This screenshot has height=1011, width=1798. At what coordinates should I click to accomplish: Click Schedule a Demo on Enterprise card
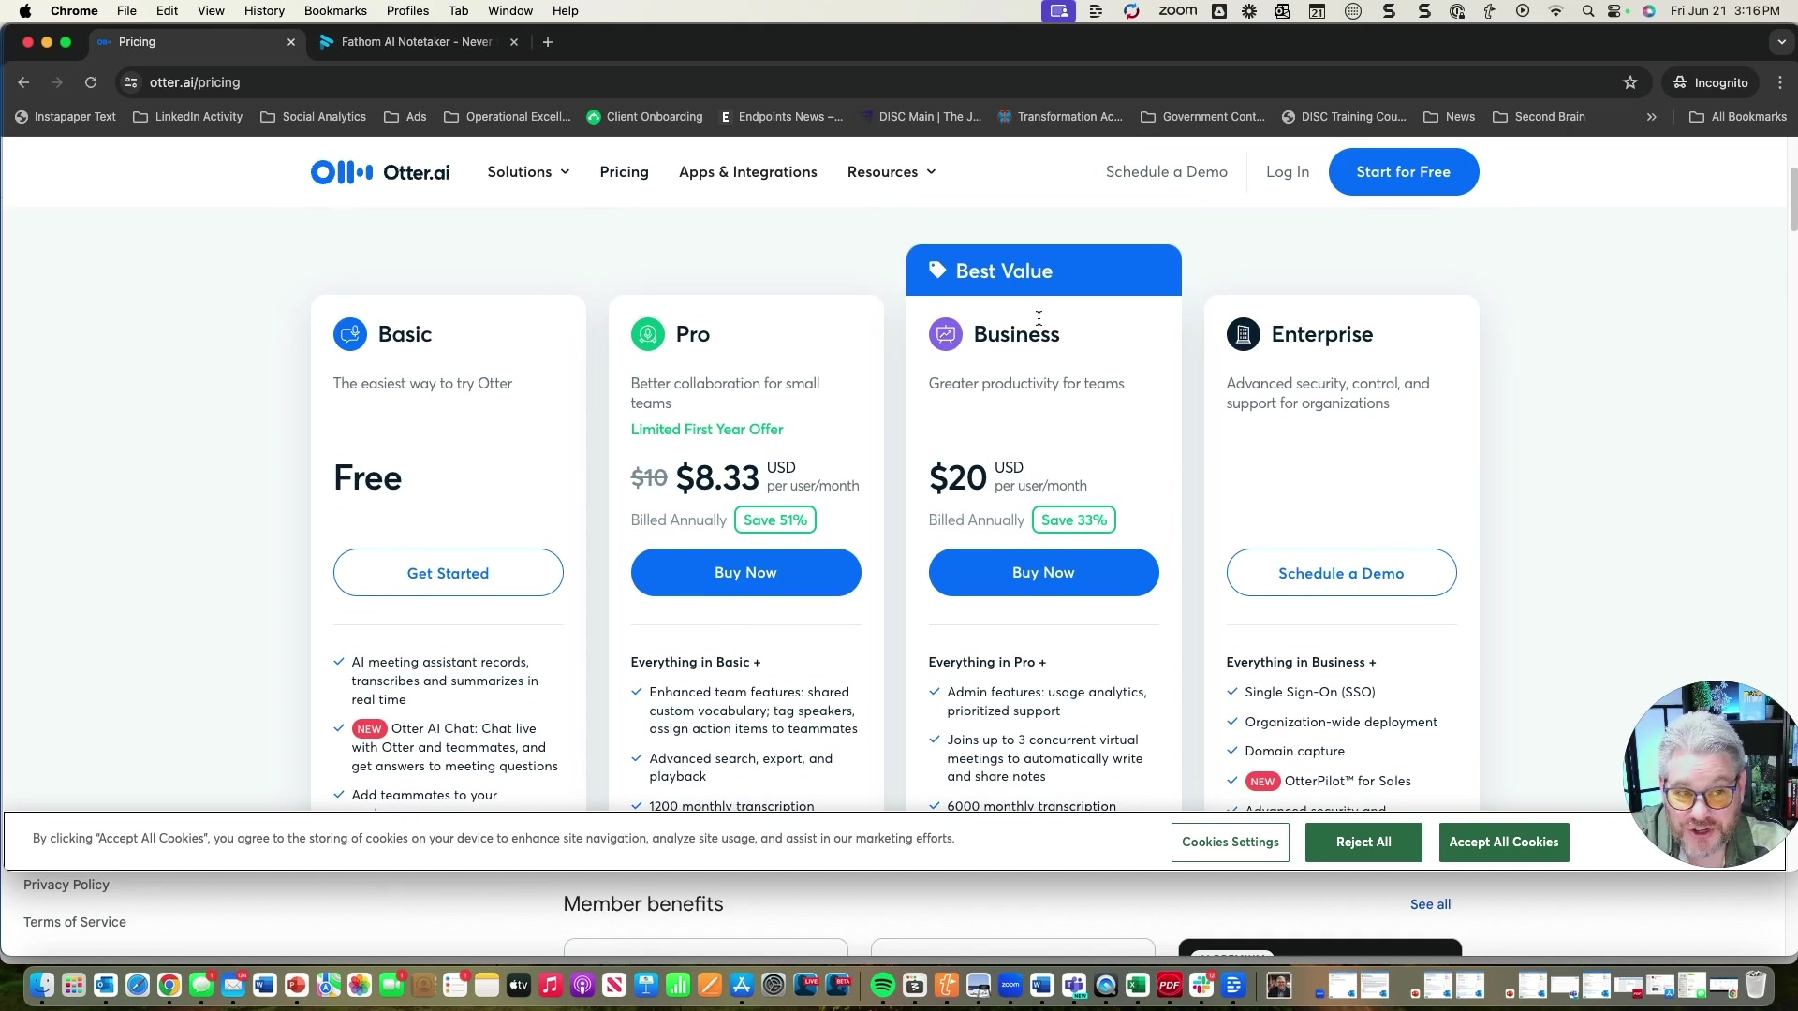tap(1341, 573)
